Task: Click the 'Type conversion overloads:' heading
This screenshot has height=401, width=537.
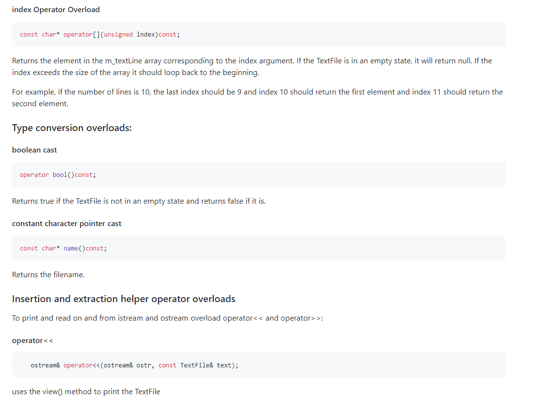Action: [72, 128]
